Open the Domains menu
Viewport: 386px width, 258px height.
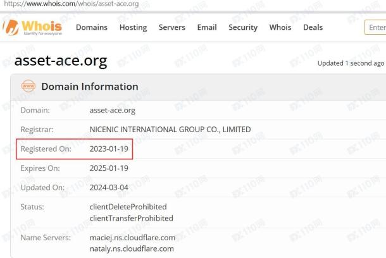click(92, 27)
